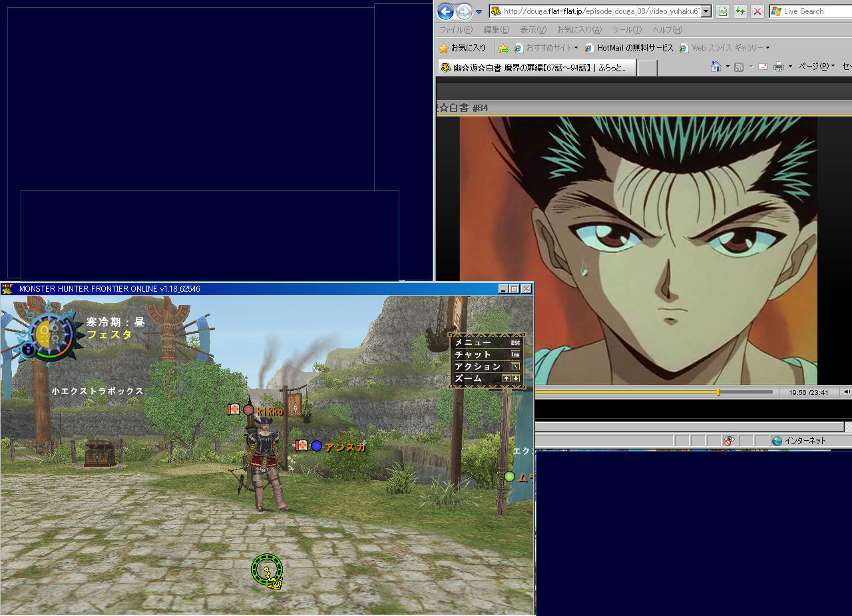Click the blue circle icon beside アンスカ
This screenshot has width=852, height=616.
(317, 446)
